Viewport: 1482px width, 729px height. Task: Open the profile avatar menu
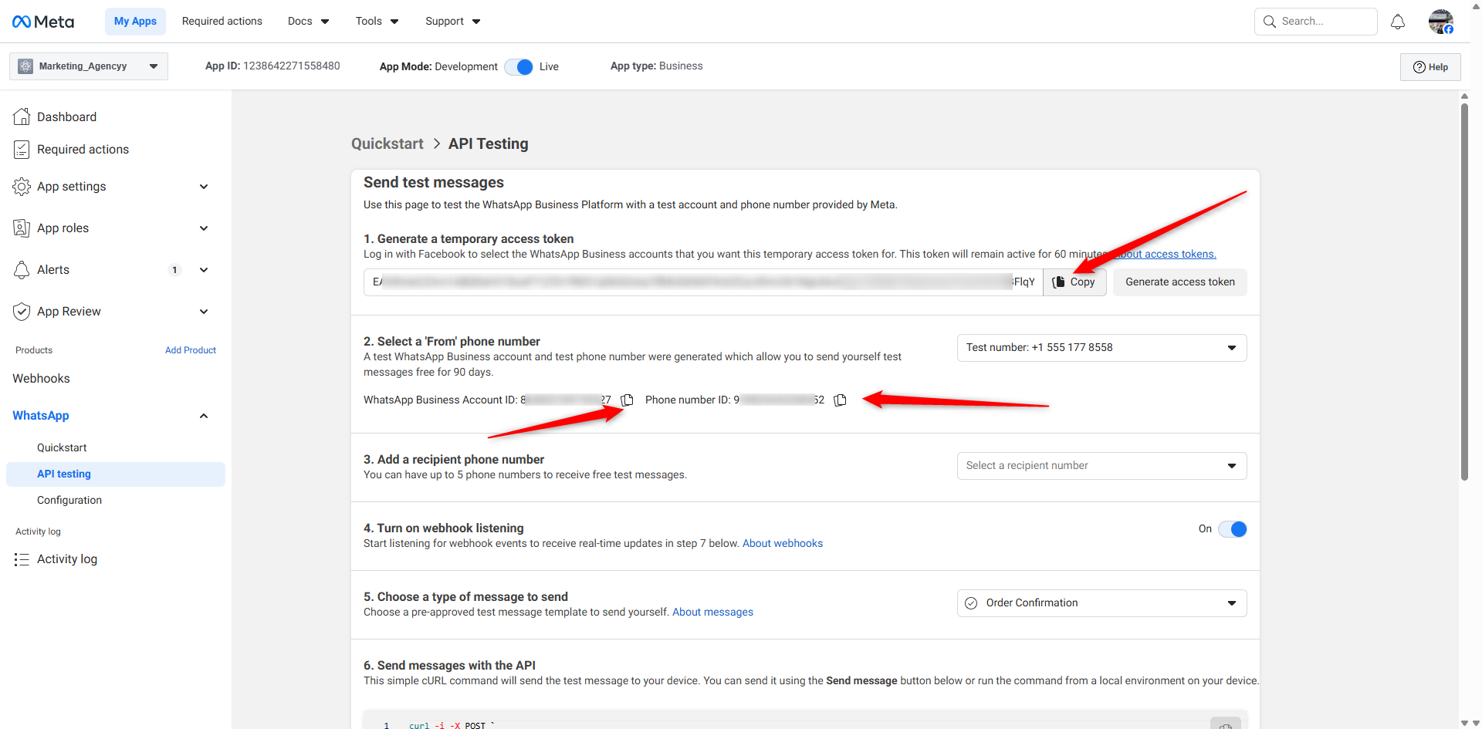point(1440,22)
